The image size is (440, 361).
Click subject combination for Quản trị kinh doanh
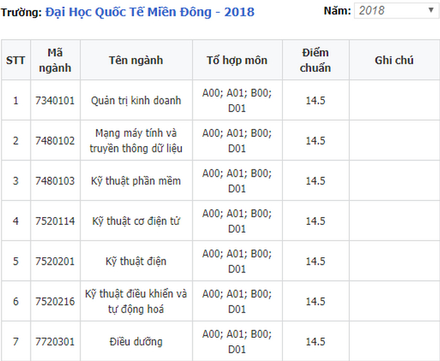(237, 101)
